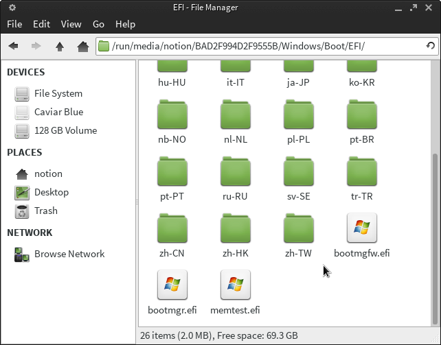Click the PLACES section header
441x345 pixels.
[x=25, y=152]
